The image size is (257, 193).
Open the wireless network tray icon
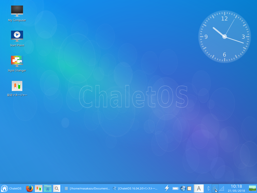pyautogui.click(x=215, y=188)
